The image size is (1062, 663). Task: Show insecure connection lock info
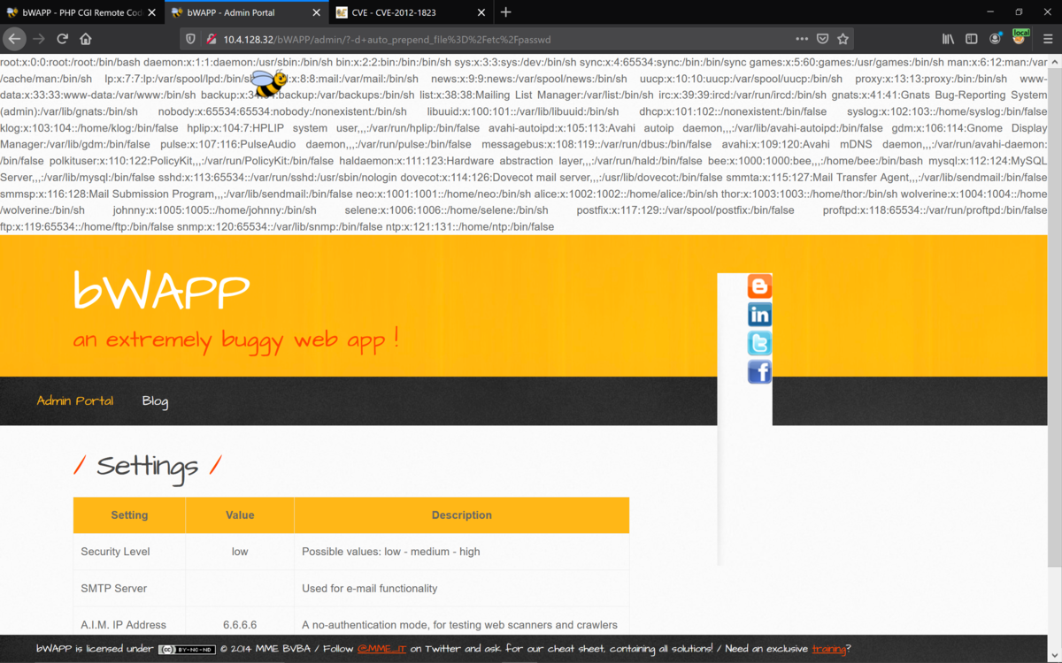pyautogui.click(x=211, y=39)
